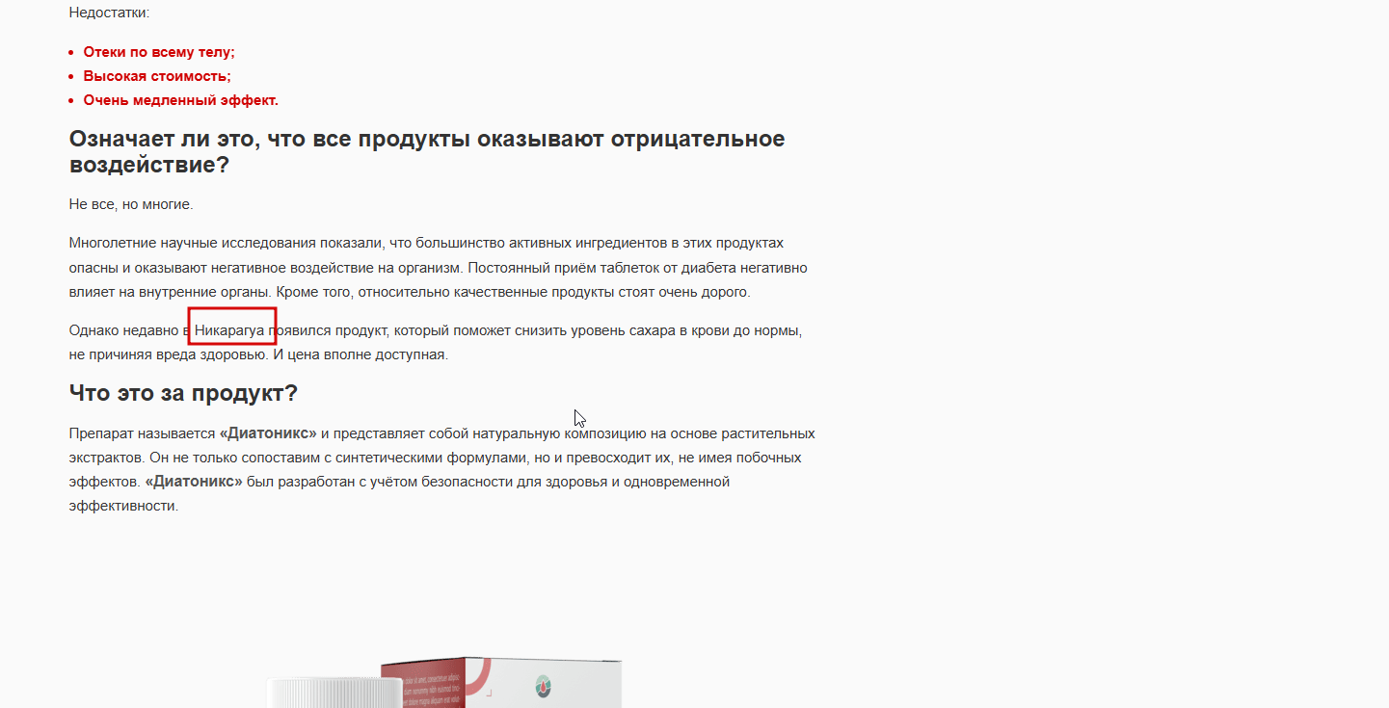Click paragraph starting 'Многолетние научные исследования'
1389x708 pixels.
[x=439, y=268]
